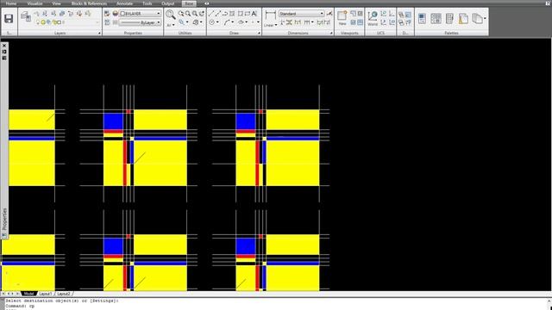Viewport: 552px width, 310px height.
Task: Switch to the Layout2 tab
Action: coord(64,294)
